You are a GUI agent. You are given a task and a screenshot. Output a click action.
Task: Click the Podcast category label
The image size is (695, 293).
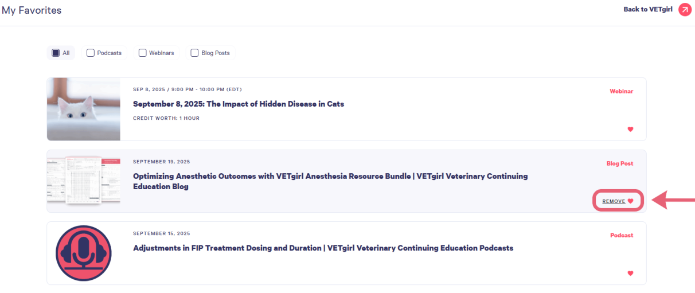coord(621,235)
